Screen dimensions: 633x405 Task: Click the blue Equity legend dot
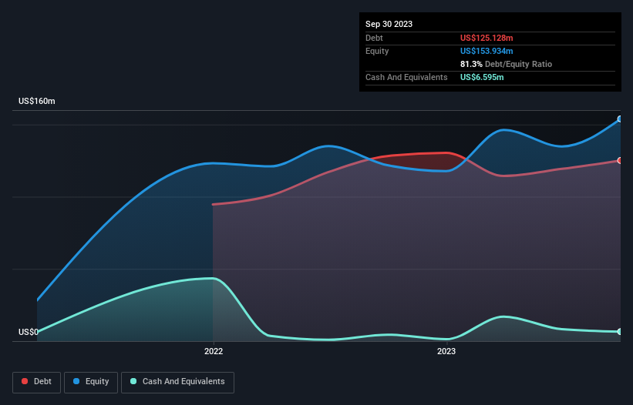click(76, 381)
